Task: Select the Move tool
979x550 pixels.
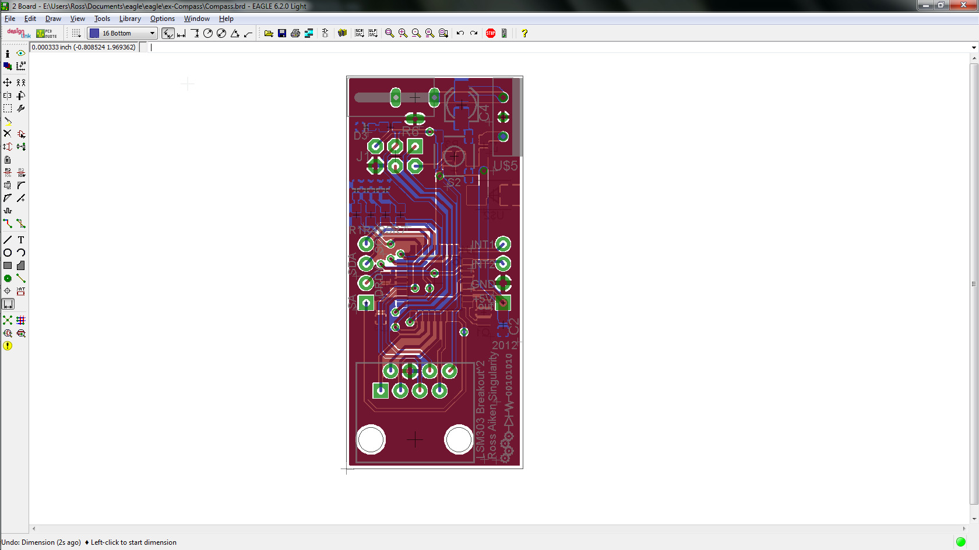Action: click(x=7, y=82)
